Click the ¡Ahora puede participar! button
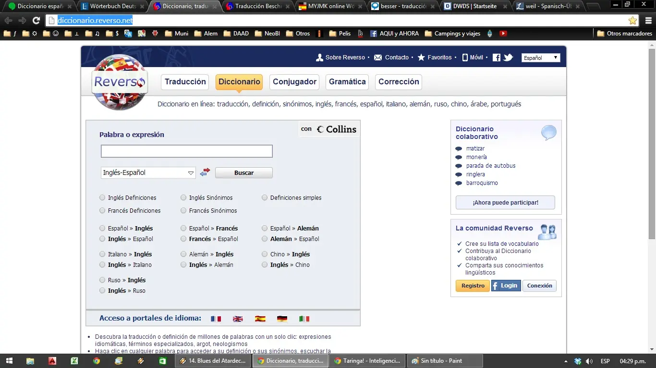656x368 pixels. pos(505,203)
